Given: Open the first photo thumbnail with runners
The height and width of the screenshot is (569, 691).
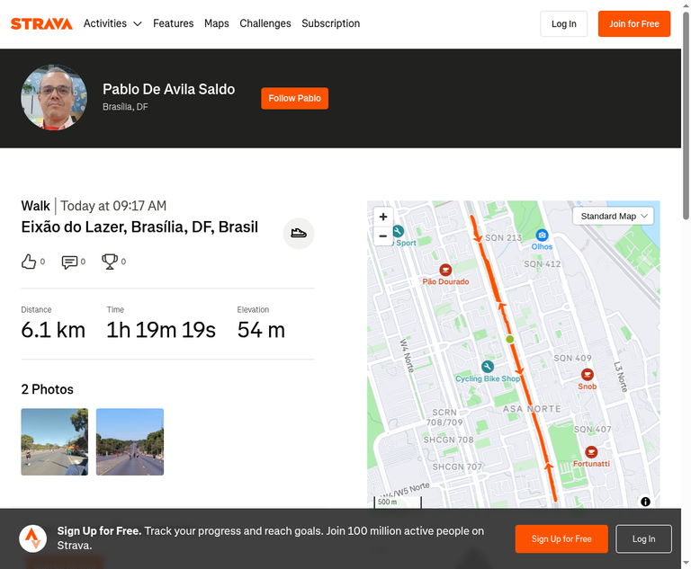Looking at the screenshot, I should (55, 441).
